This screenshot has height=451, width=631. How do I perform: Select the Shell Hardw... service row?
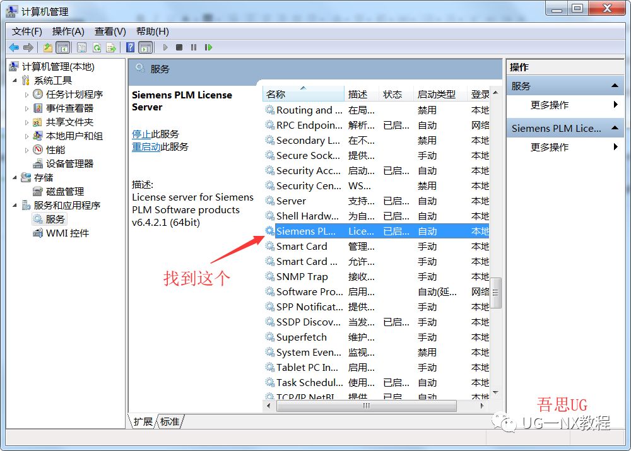pyautogui.click(x=376, y=216)
